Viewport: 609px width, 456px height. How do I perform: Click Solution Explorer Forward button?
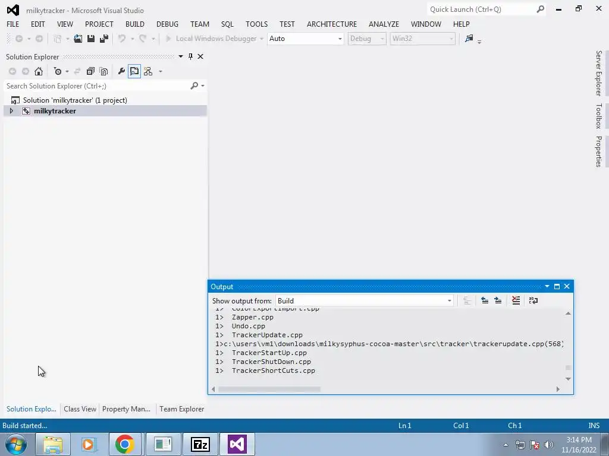(26, 71)
